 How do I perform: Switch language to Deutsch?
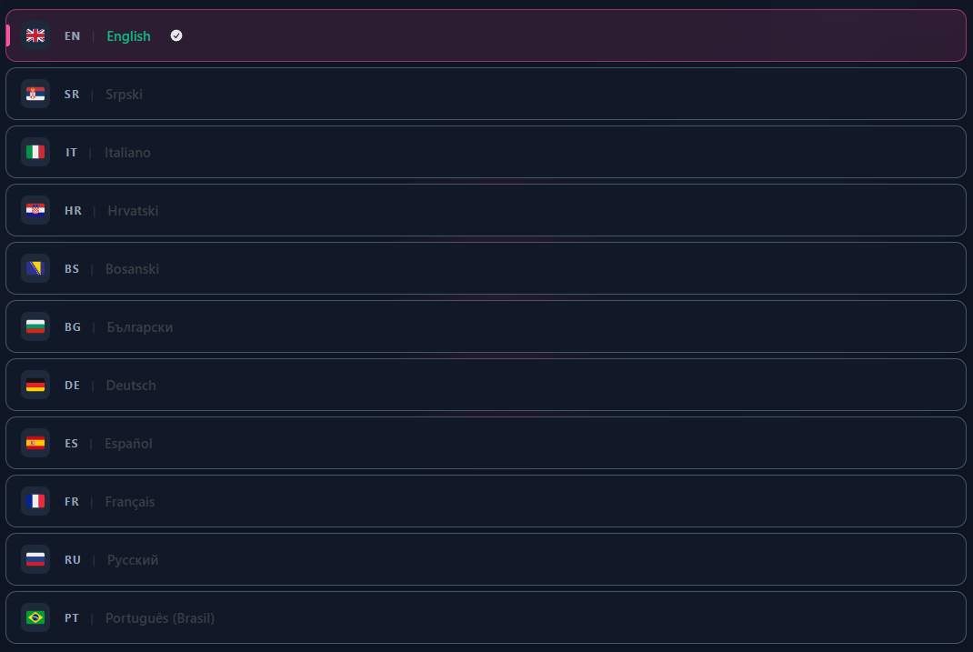click(x=486, y=385)
